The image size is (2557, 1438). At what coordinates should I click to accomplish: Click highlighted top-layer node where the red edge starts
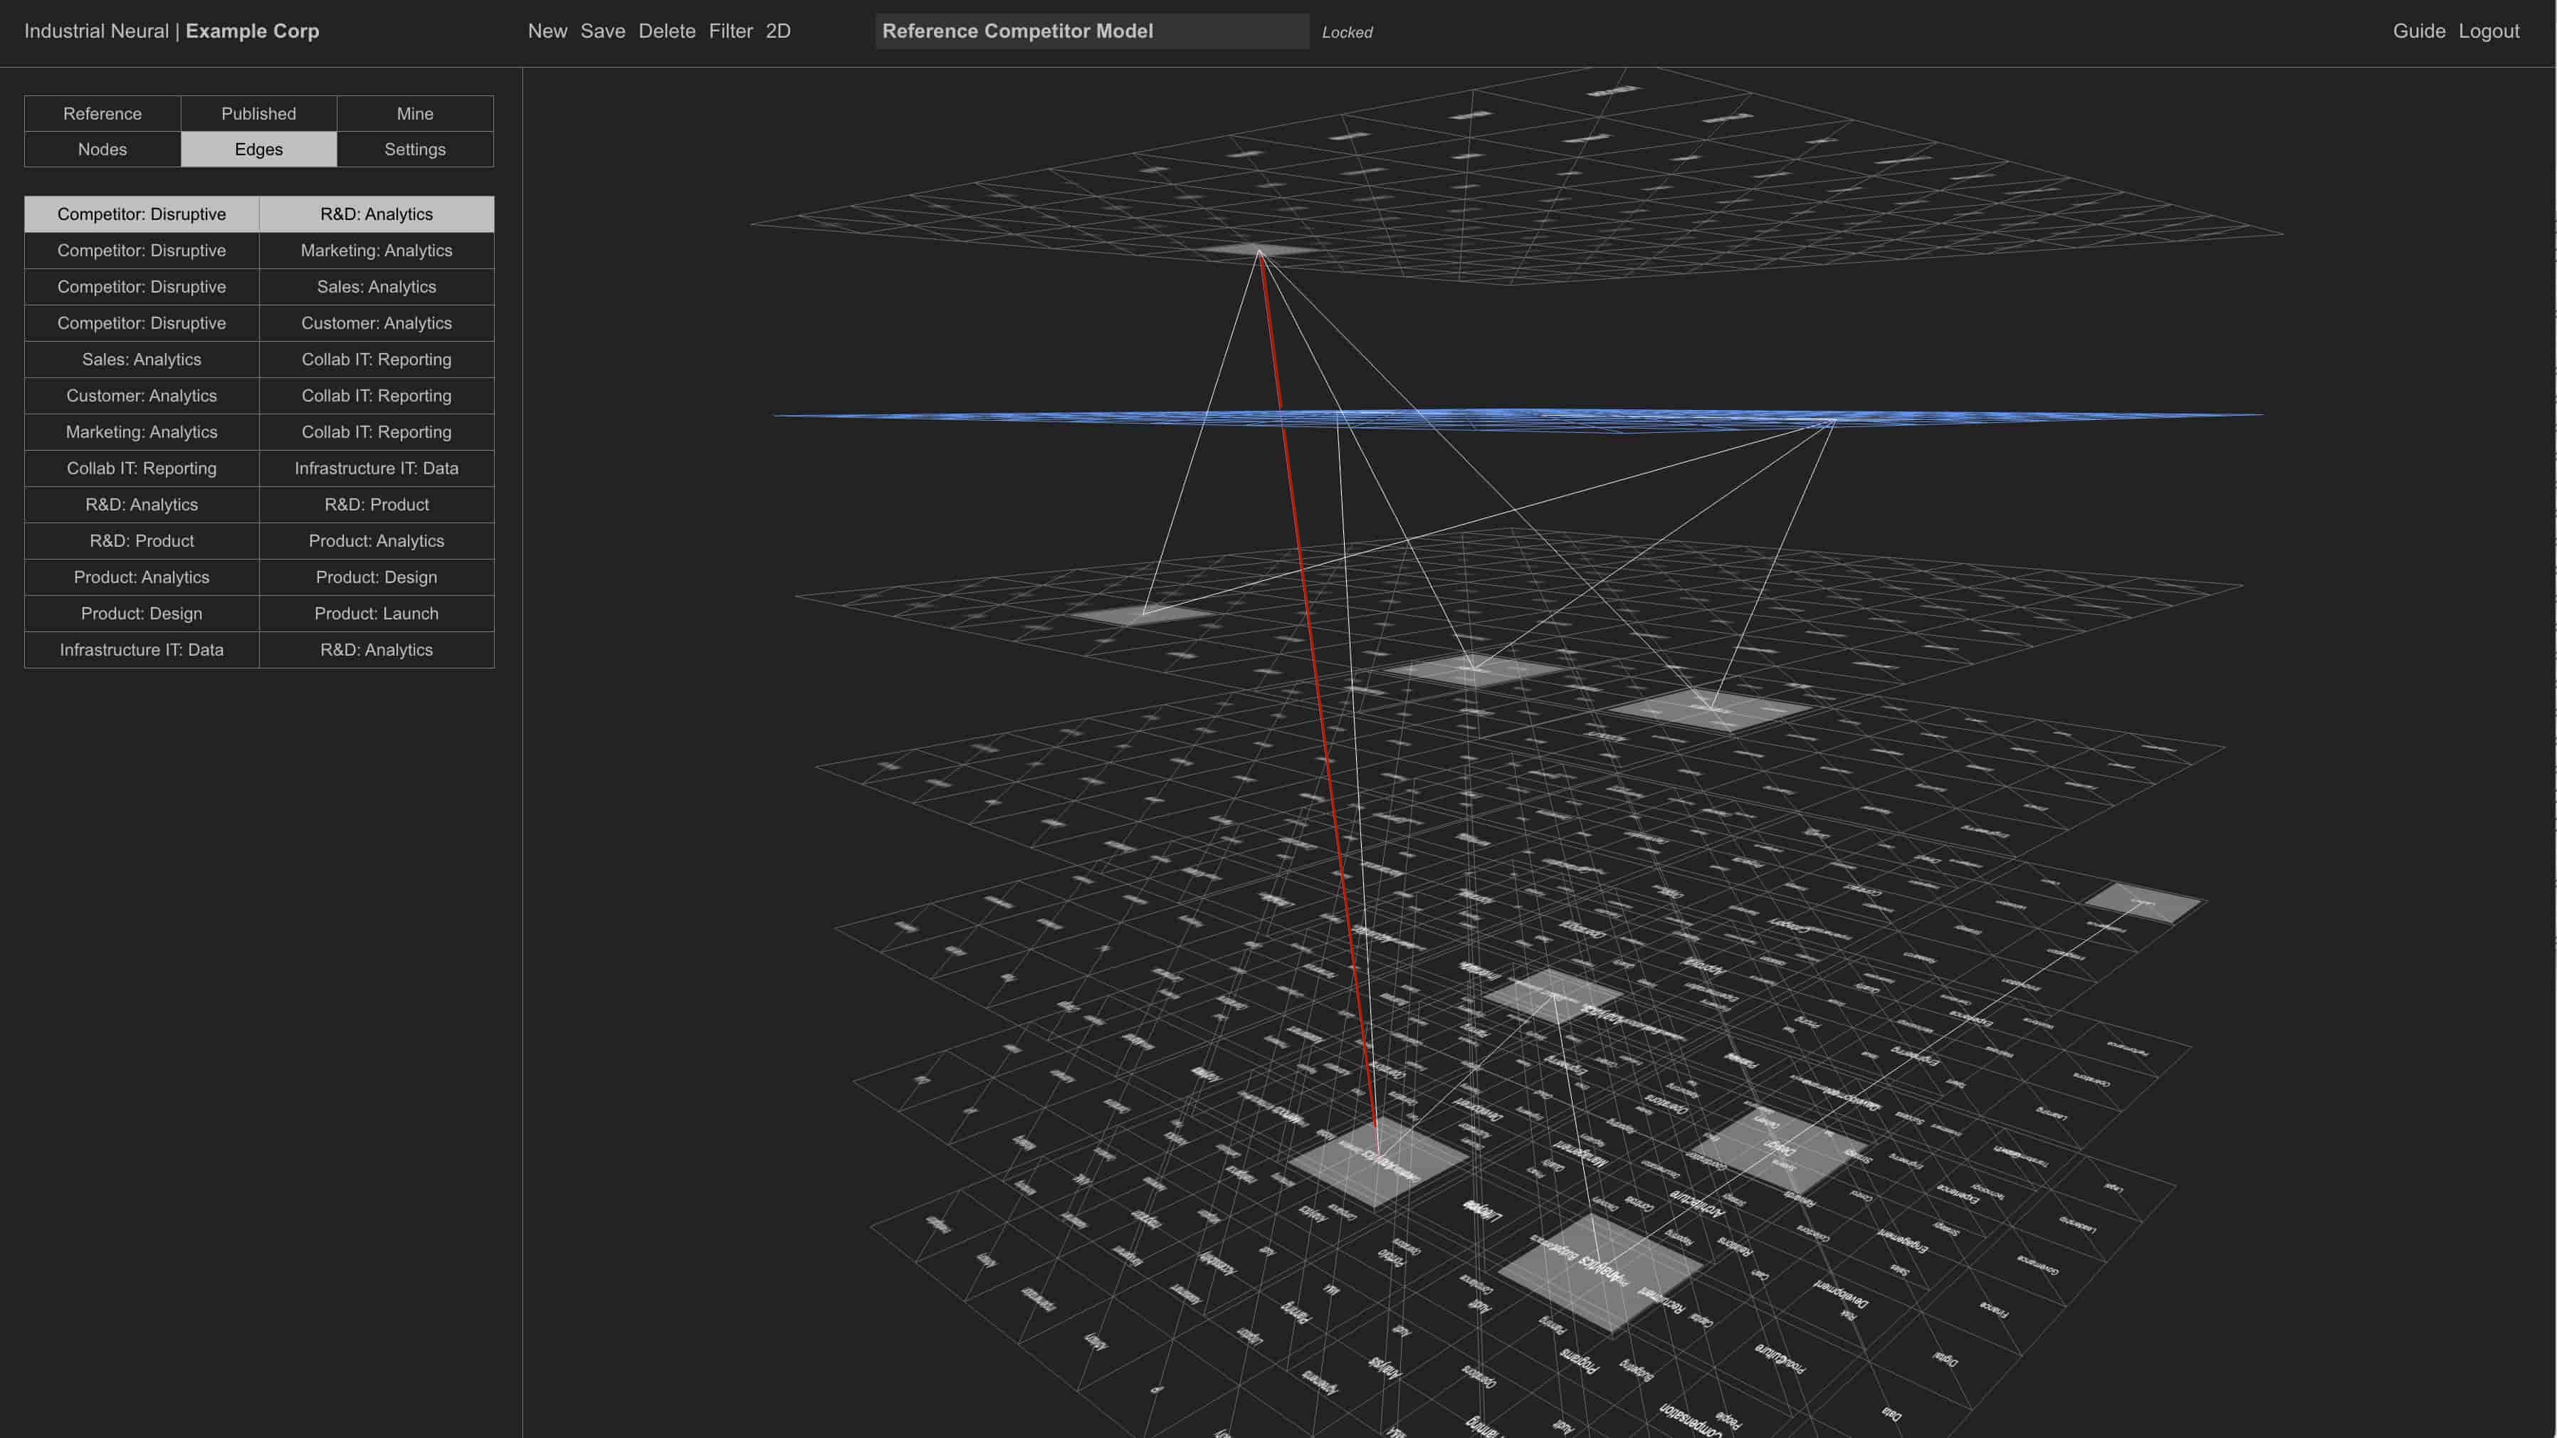[1258, 250]
